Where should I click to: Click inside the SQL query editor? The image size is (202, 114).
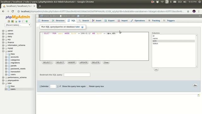tap(94, 46)
